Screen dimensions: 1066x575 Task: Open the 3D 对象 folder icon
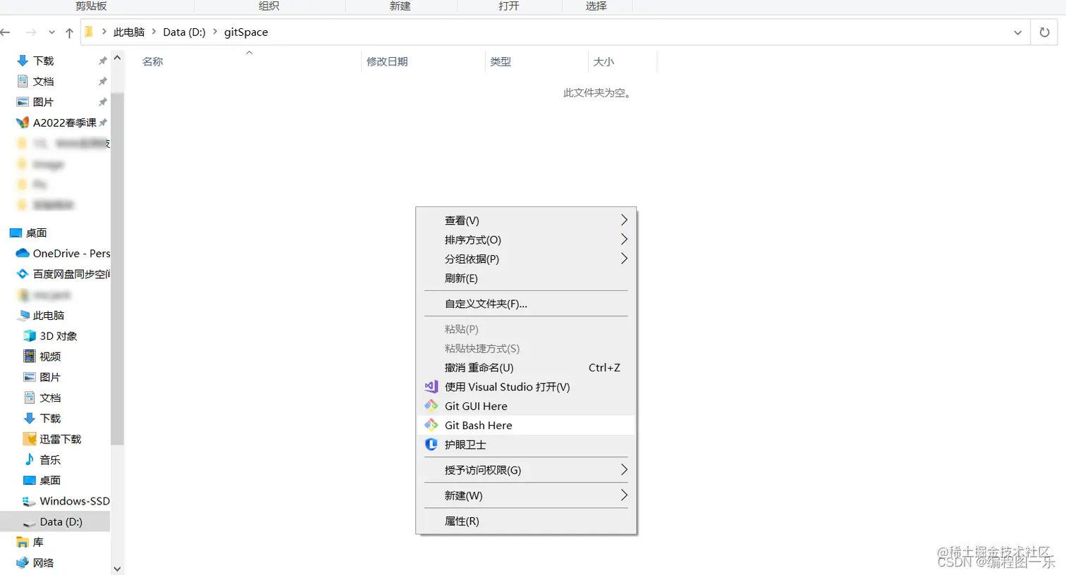click(x=30, y=336)
